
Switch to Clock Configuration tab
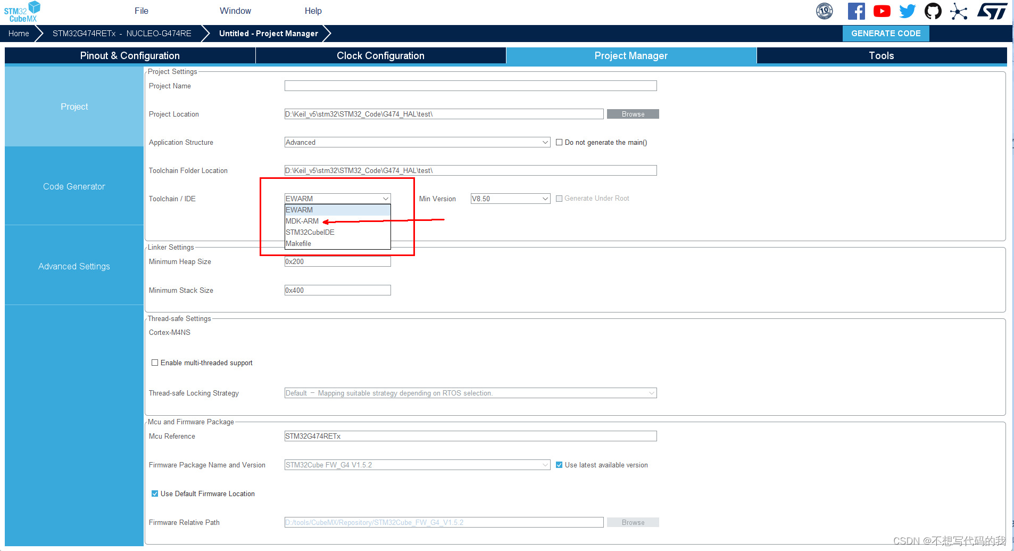(380, 56)
